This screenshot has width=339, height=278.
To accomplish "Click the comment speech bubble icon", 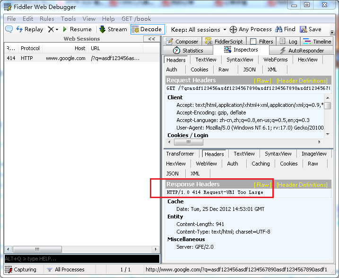I will (9, 29).
